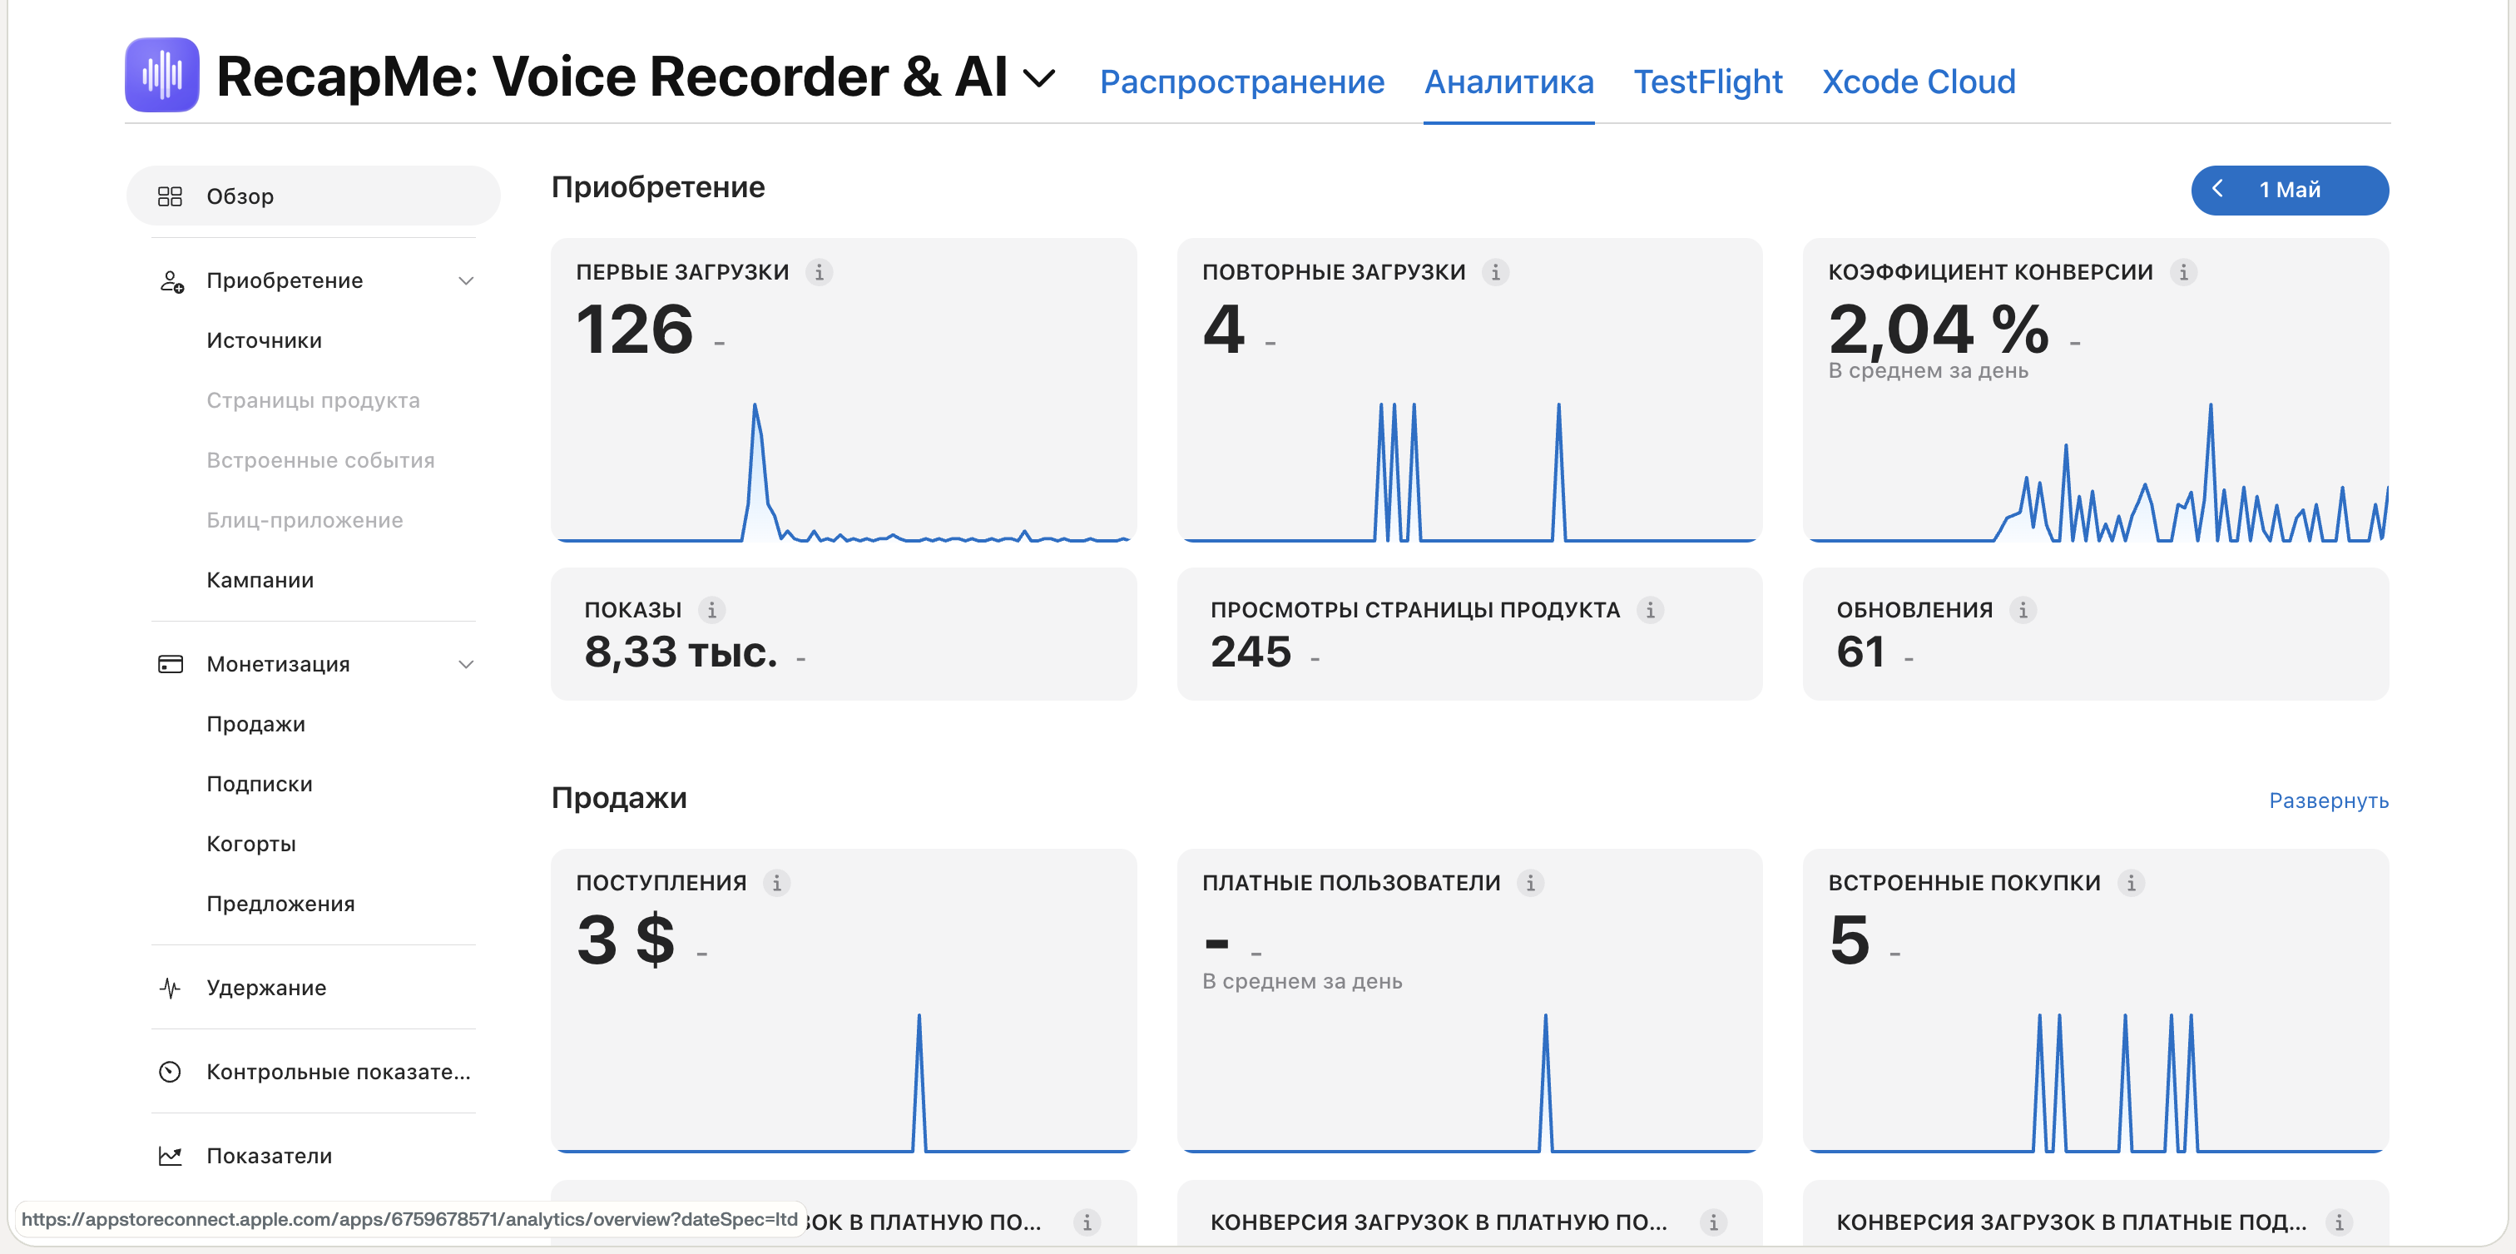Switch to the Распространение tab
The width and height of the screenshot is (2516, 1254).
1241,81
